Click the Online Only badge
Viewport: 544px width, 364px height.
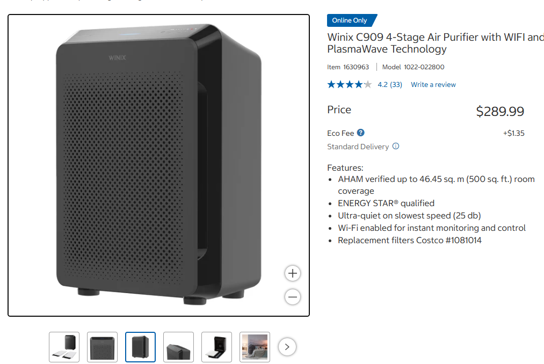(352, 20)
